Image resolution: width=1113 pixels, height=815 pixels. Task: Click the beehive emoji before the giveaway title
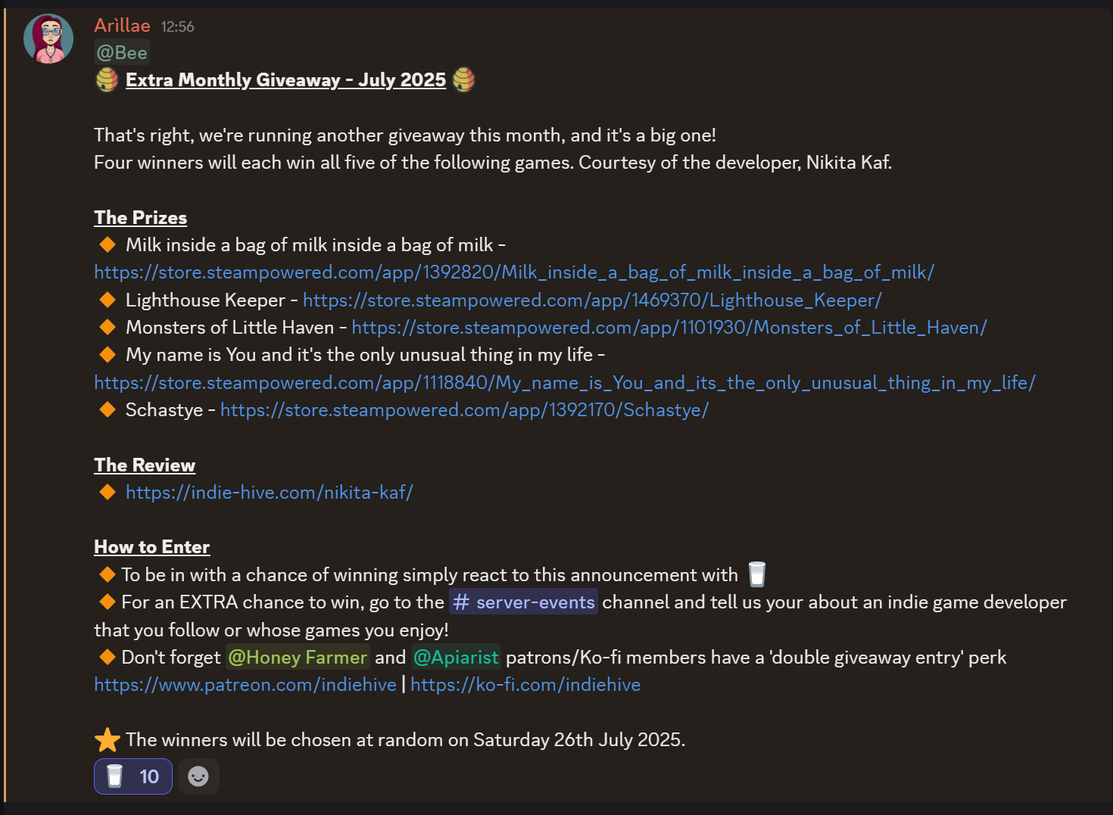(x=107, y=79)
